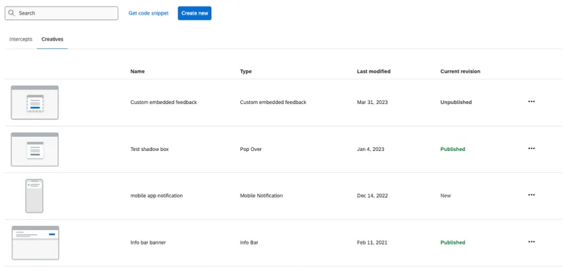The width and height of the screenshot is (563, 267).
Task: Open Test shadow box thumbnail preview
Action: point(34,149)
